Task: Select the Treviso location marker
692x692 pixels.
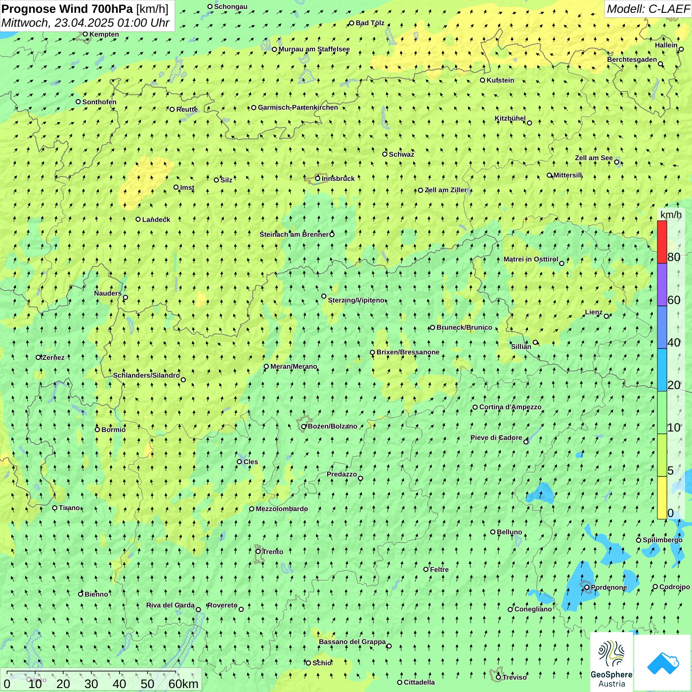Action: pyautogui.click(x=498, y=677)
